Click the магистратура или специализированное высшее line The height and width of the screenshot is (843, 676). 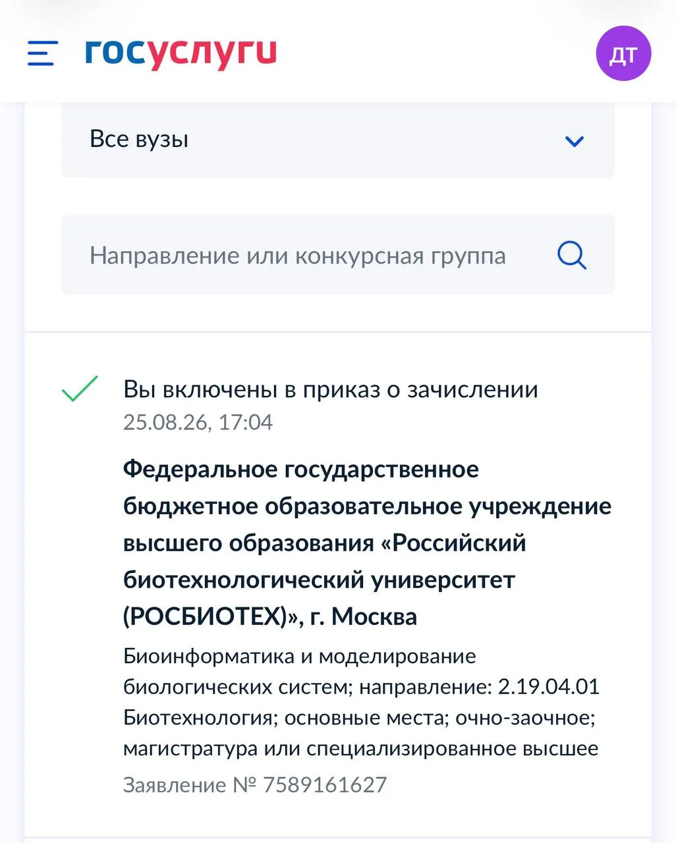coord(361,749)
